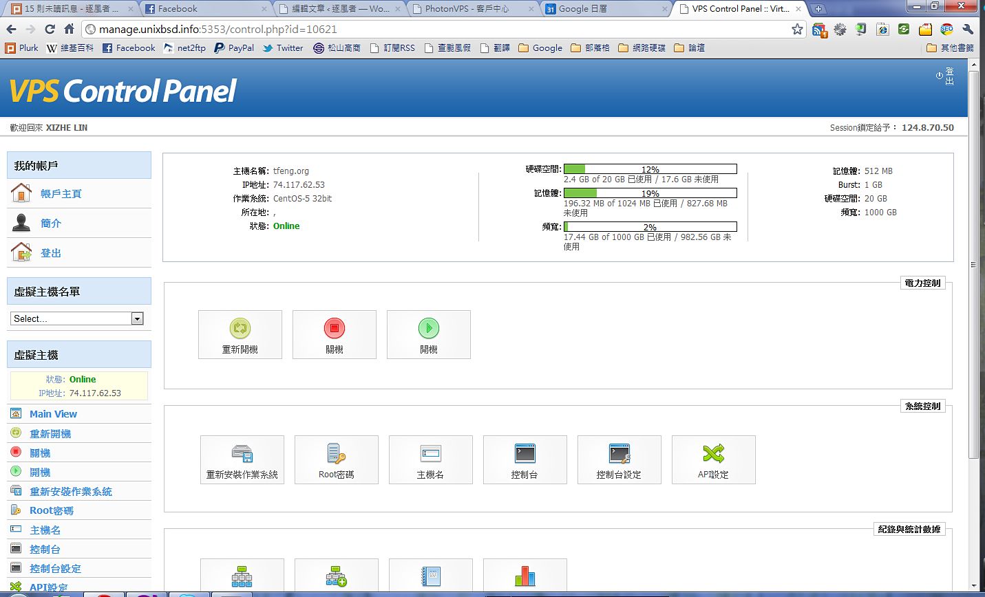The width and height of the screenshot is (985, 597).
Task: Switch to the 編輯文章 WordPress tab
Action: pos(339,9)
